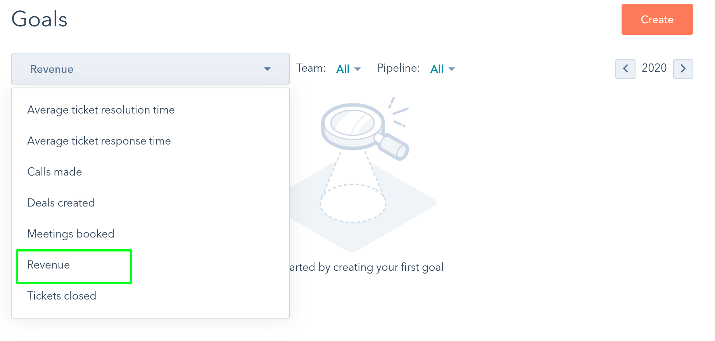This screenshot has width=715, height=341.
Task: Click the Create button
Action: click(x=657, y=19)
